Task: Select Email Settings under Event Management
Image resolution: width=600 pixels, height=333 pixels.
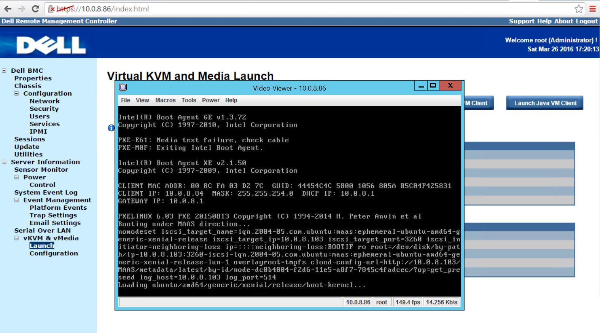Action: (55, 223)
